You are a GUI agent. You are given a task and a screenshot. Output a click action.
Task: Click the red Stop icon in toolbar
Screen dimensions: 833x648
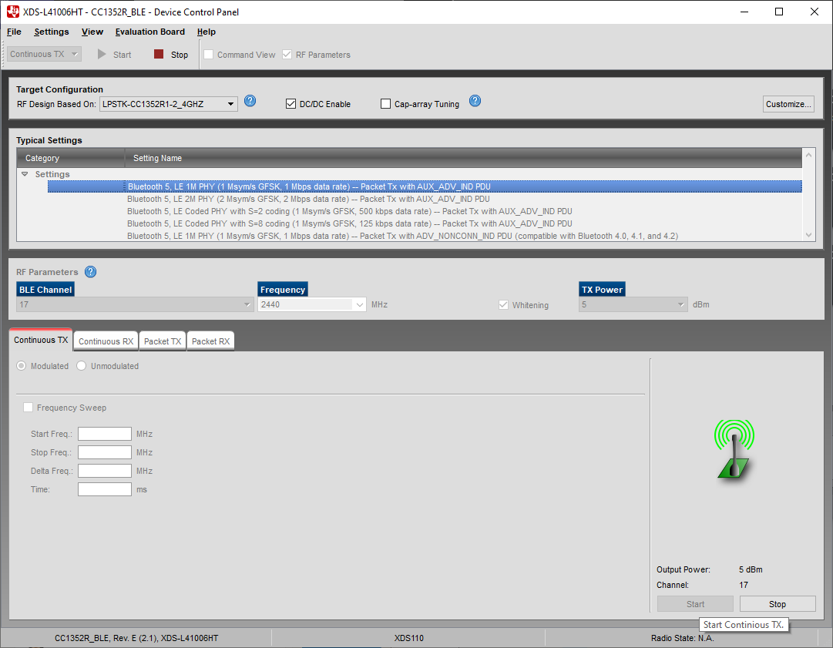point(158,54)
